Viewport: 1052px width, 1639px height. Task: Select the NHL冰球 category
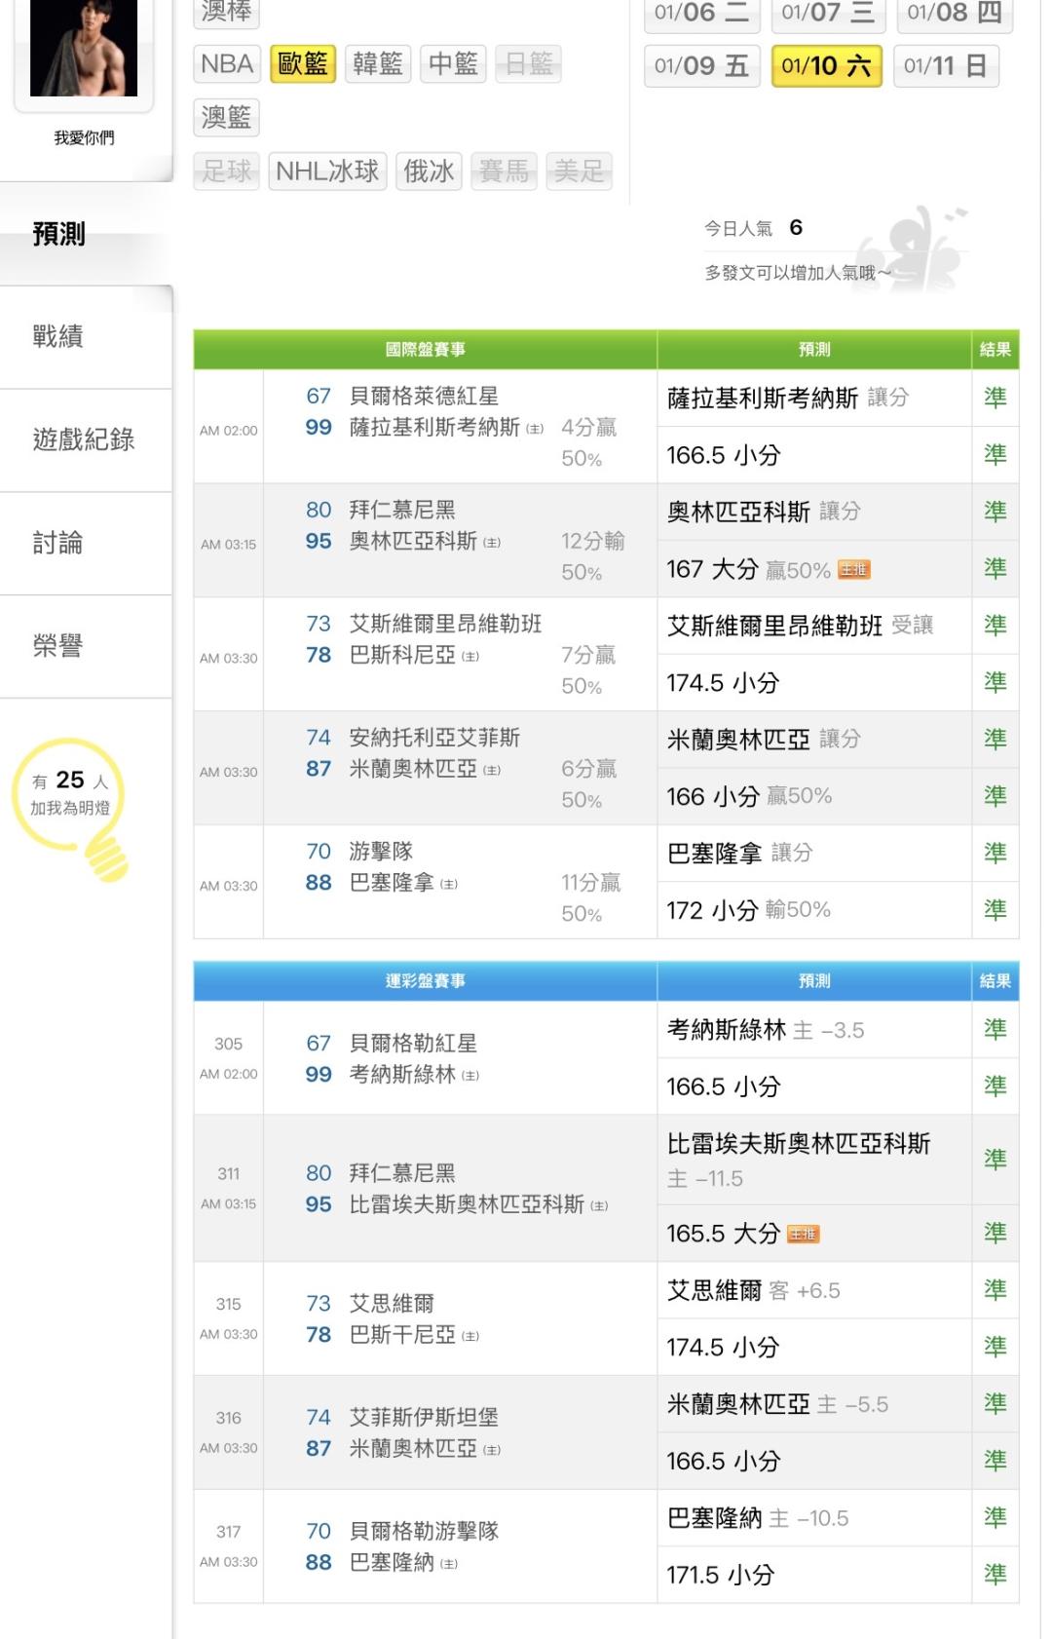(327, 172)
